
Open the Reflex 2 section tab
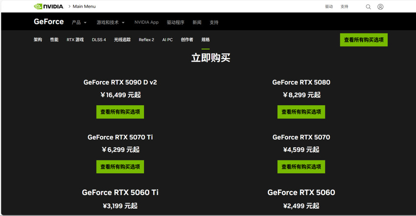pos(146,40)
